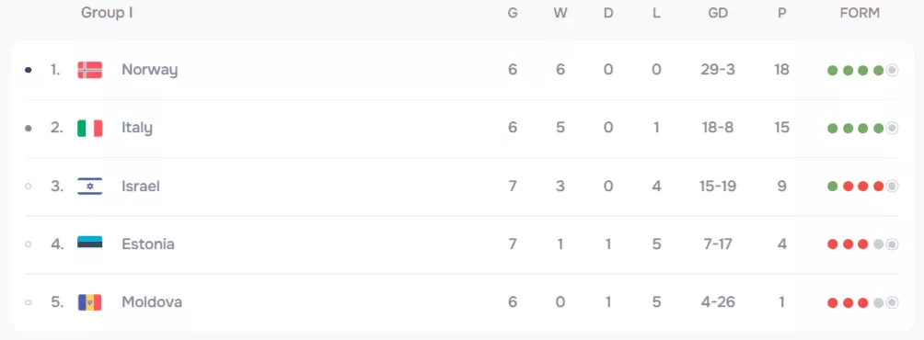Click the Israel flag icon
924x340 pixels.
[x=89, y=186]
